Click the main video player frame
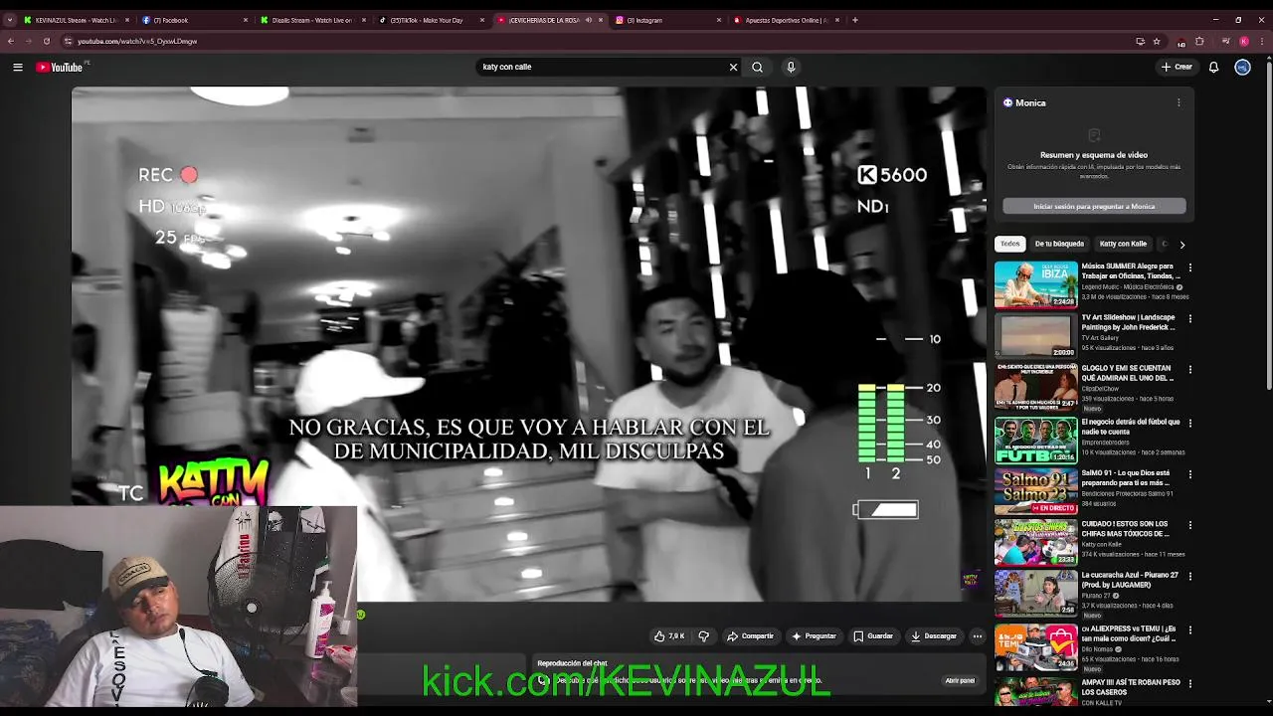This screenshot has height=716, width=1273. coord(528,343)
